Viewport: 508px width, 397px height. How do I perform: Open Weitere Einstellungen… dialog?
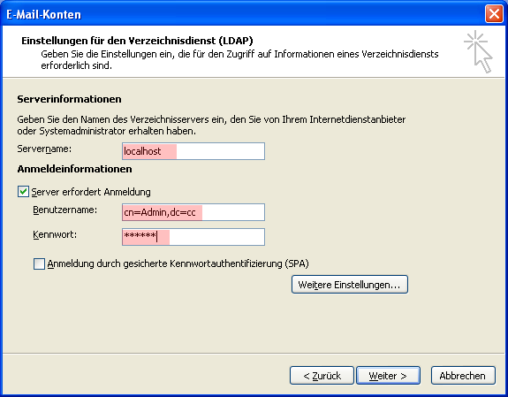[x=350, y=285]
